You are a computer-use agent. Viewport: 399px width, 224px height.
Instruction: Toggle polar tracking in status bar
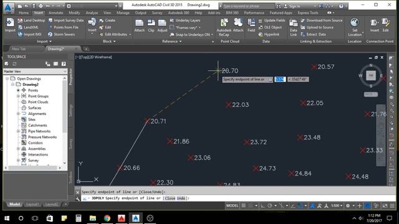click(x=270, y=206)
